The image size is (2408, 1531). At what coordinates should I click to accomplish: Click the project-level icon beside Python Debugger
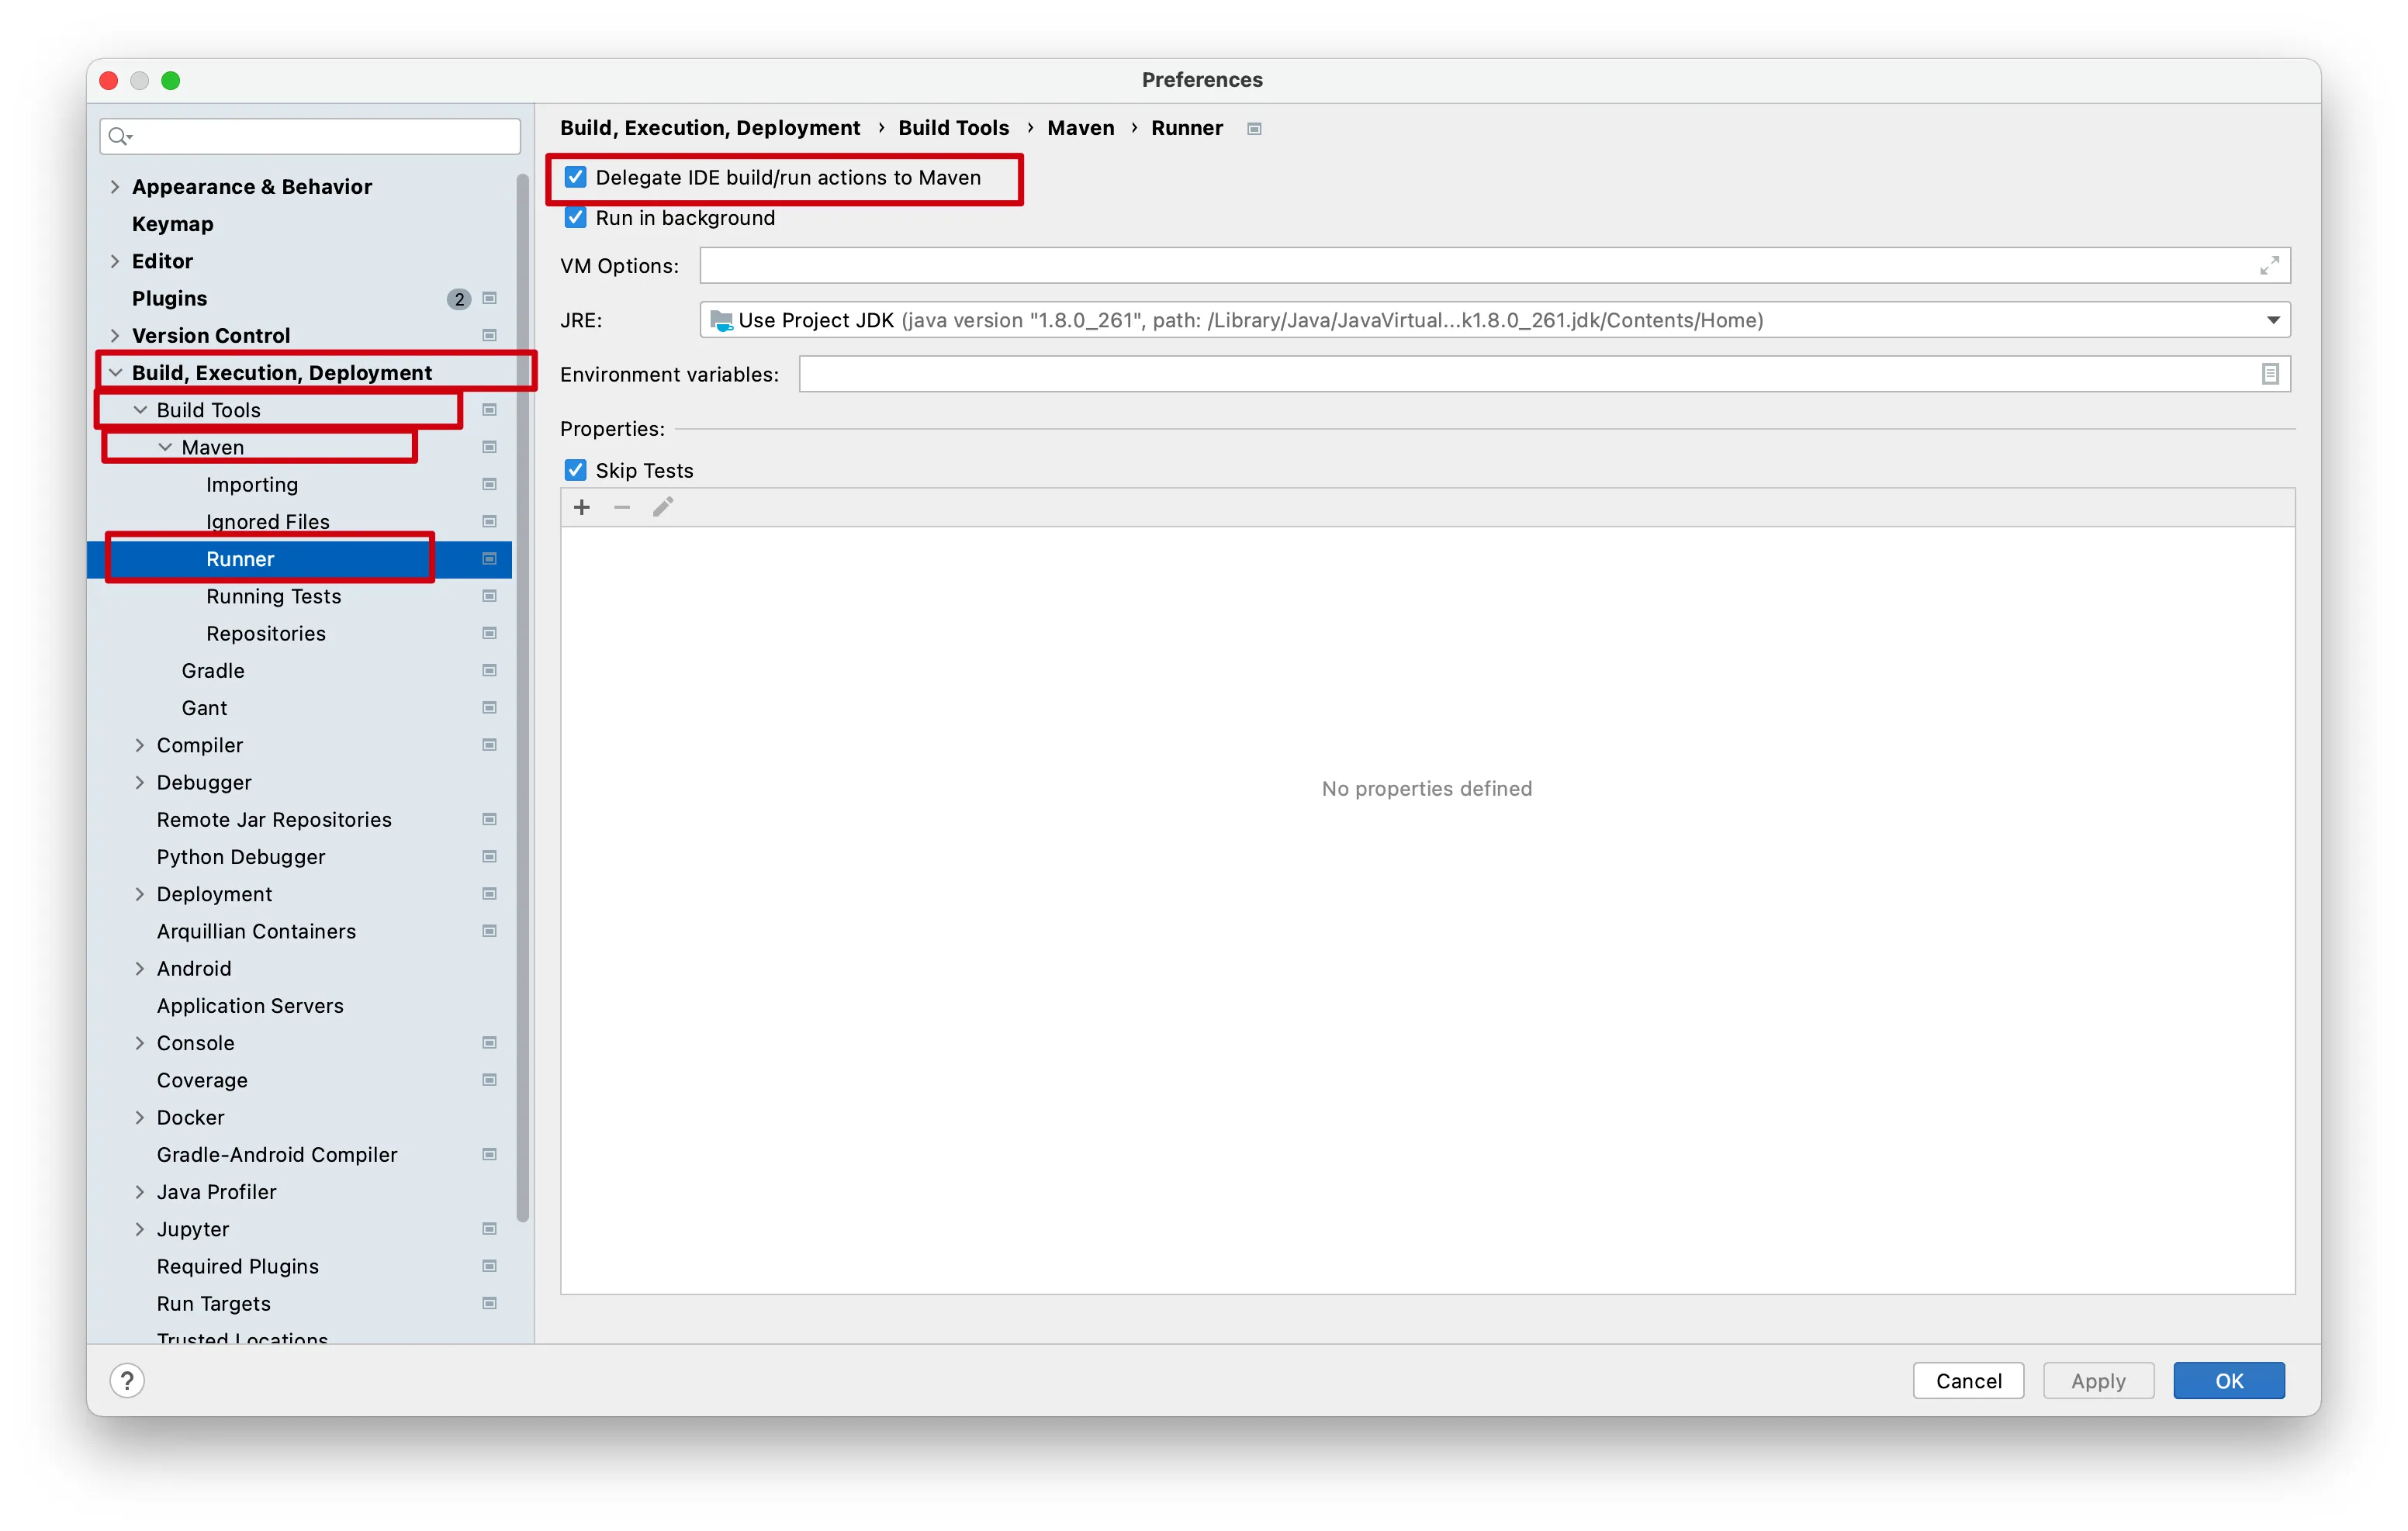[x=490, y=857]
